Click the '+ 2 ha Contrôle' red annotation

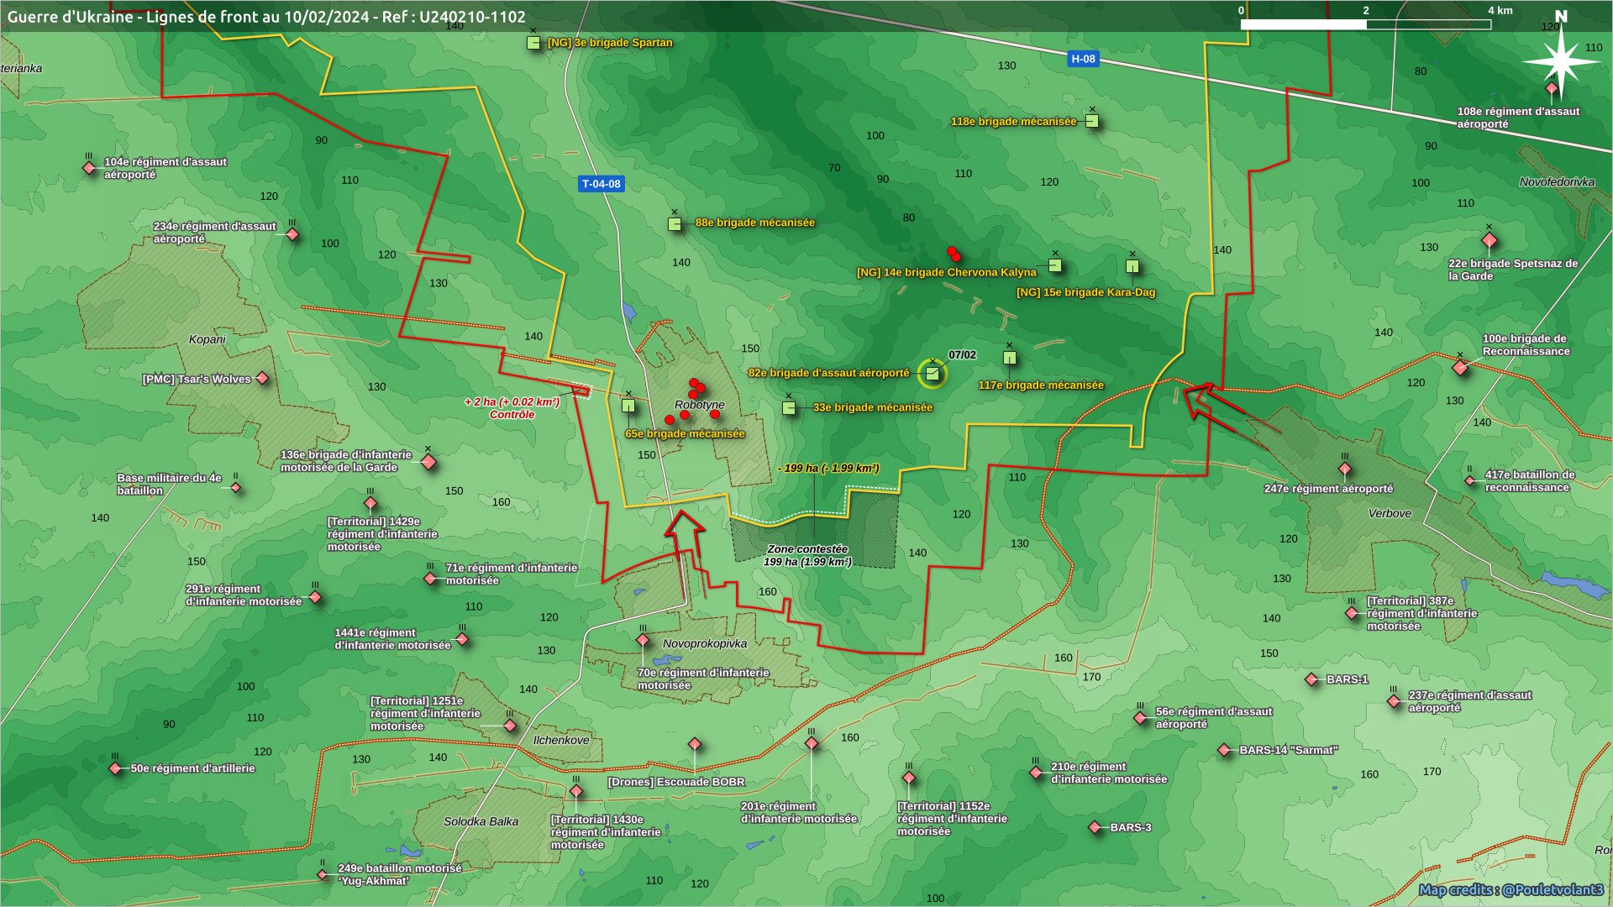512,408
